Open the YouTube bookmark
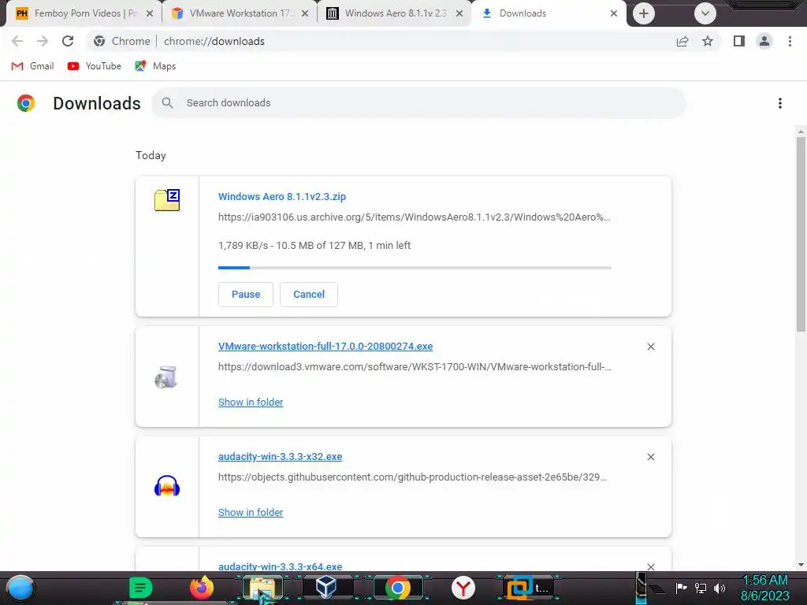The height and width of the screenshot is (605, 807). 95,66
